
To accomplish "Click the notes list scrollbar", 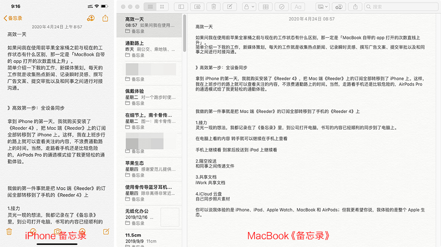I will [x=184, y=33].
